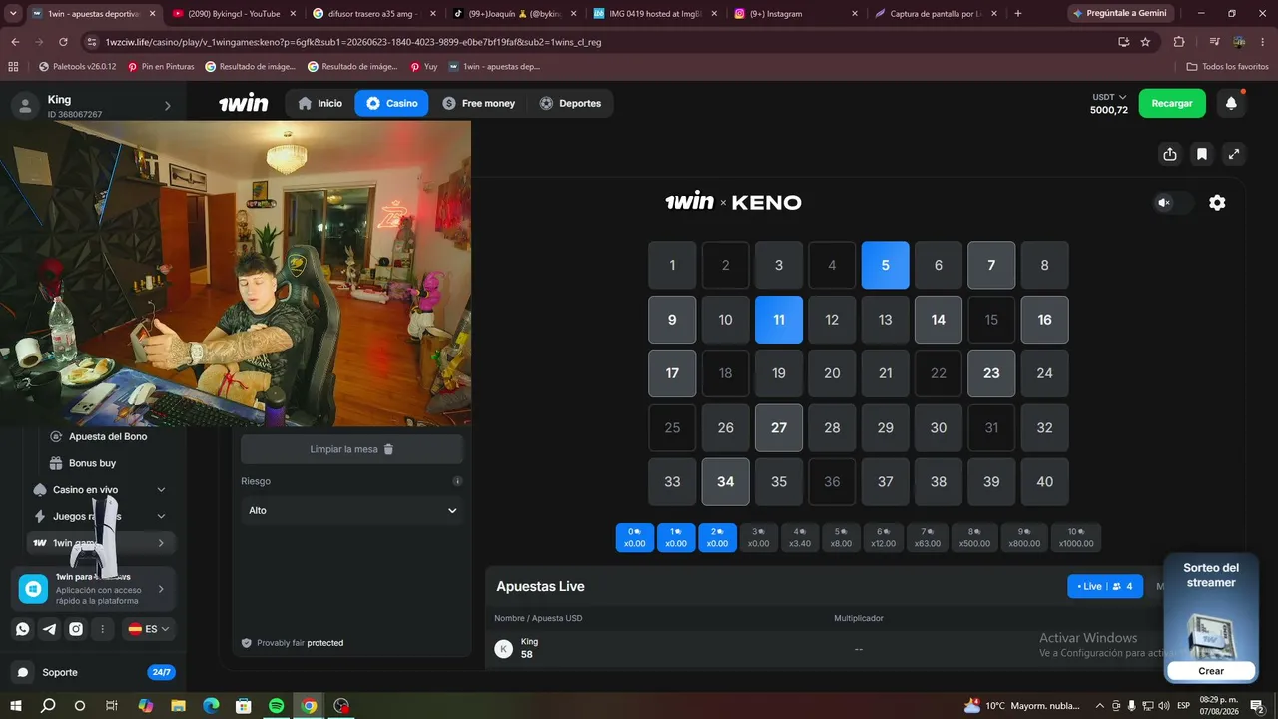Switch to the Deportes tab
Image resolution: width=1278 pixels, height=719 pixels.
coord(570,103)
